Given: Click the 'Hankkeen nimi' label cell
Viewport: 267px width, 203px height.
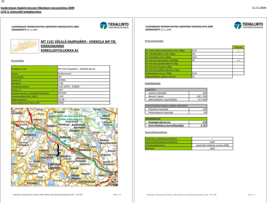Looking at the screenshot, I should pos(34,69).
